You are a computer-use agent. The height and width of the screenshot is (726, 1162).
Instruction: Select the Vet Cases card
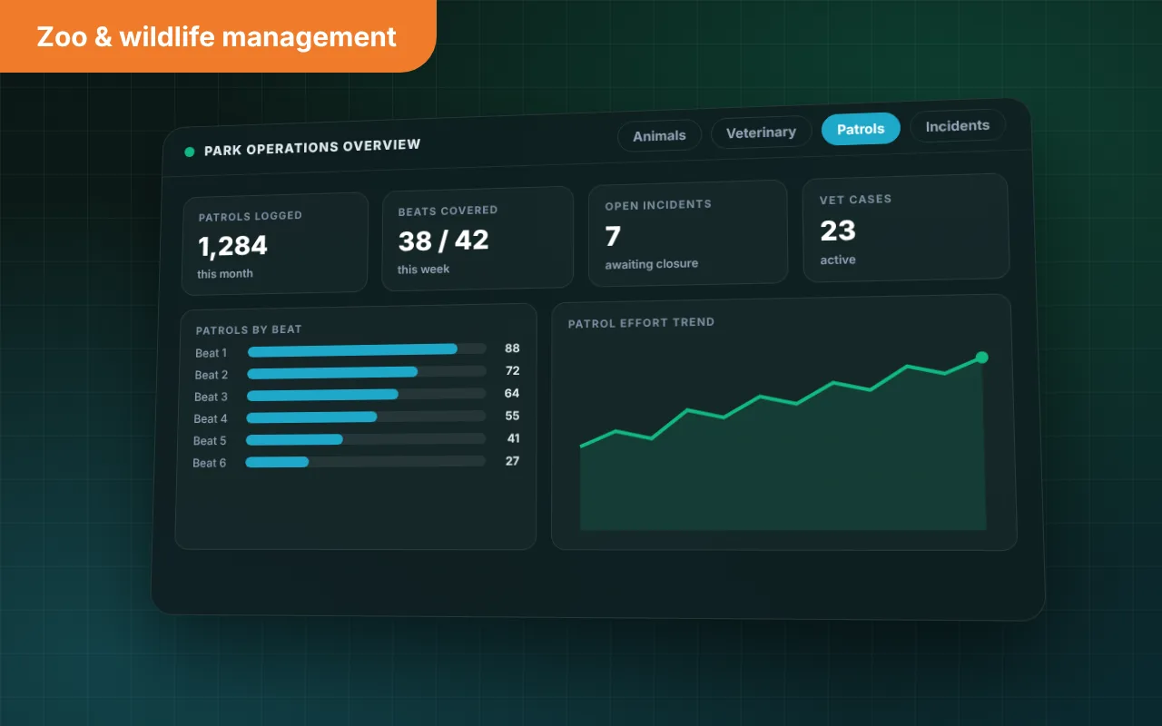tap(906, 227)
